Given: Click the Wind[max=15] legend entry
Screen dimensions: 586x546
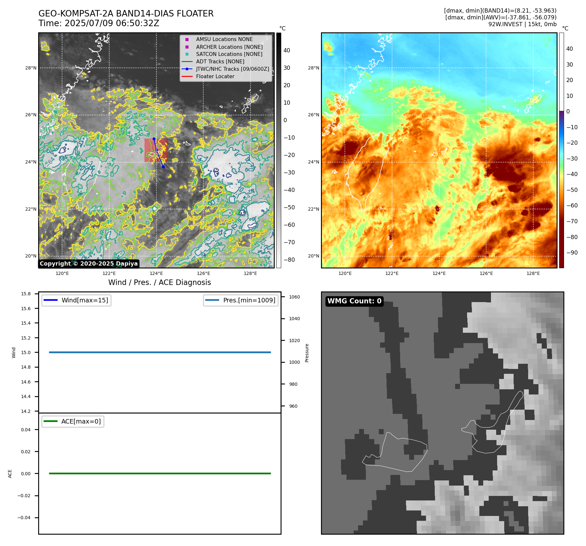Looking at the screenshot, I should pyautogui.click(x=76, y=300).
